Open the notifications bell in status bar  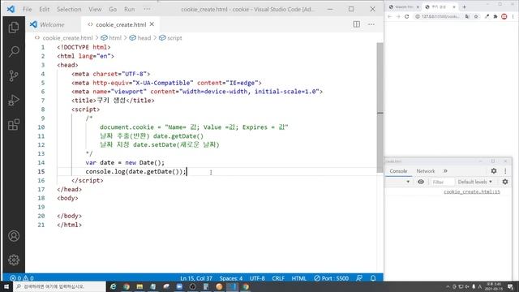click(x=373, y=278)
